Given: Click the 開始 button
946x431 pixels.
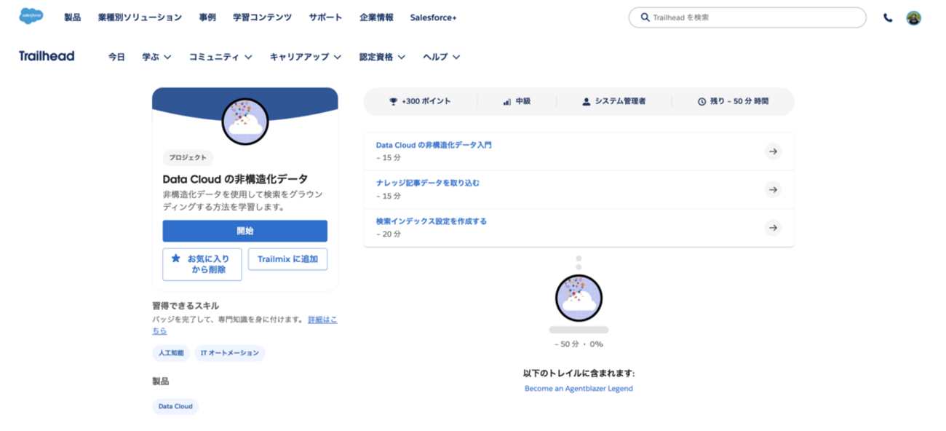Looking at the screenshot, I should (245, 231).
